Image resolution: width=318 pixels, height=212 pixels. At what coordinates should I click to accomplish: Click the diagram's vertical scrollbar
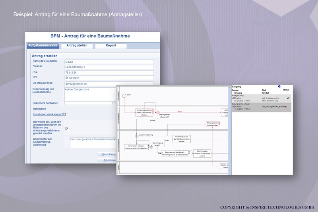pos(230,131)
